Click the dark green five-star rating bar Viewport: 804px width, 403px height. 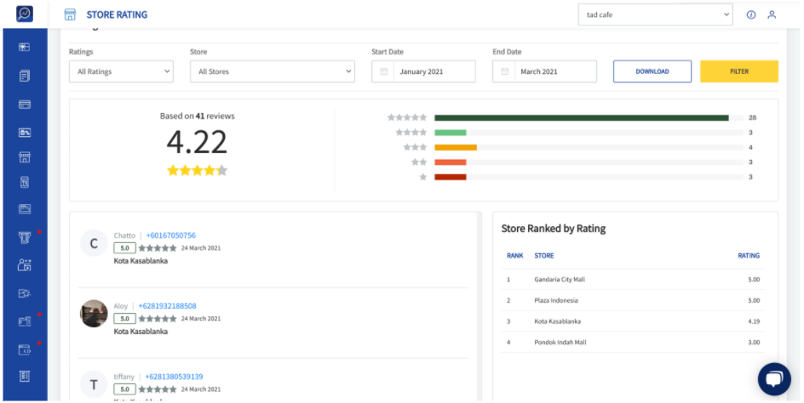582,118
